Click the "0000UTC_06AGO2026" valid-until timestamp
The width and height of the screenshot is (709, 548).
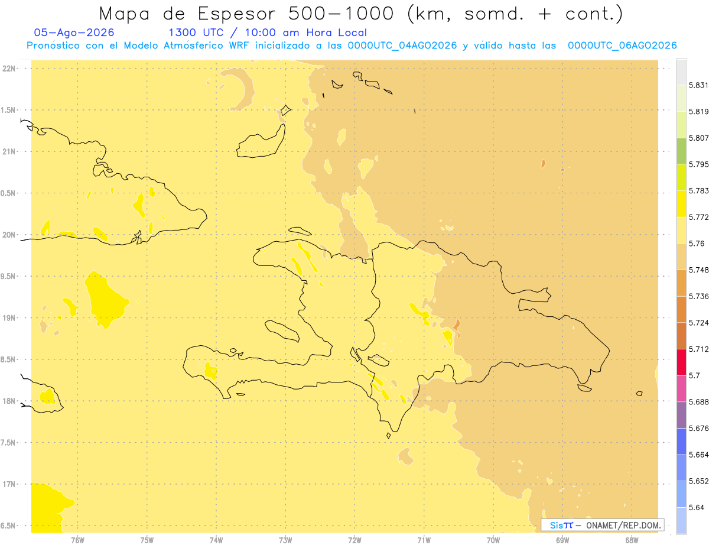622,46
